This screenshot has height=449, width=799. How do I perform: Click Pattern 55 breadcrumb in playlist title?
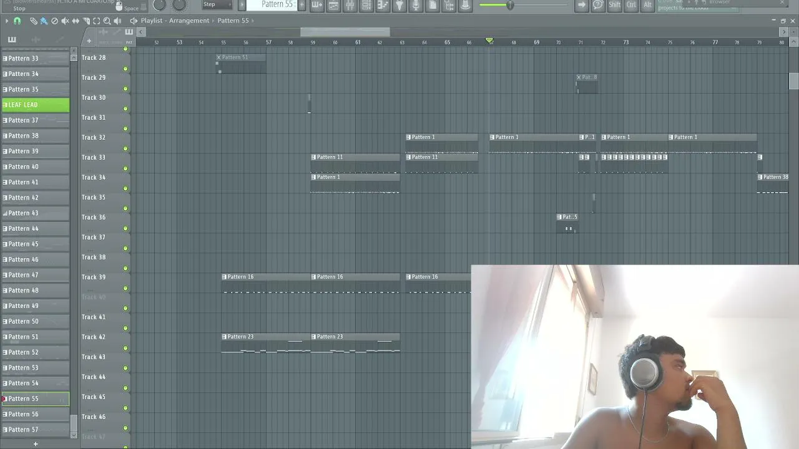233,21
